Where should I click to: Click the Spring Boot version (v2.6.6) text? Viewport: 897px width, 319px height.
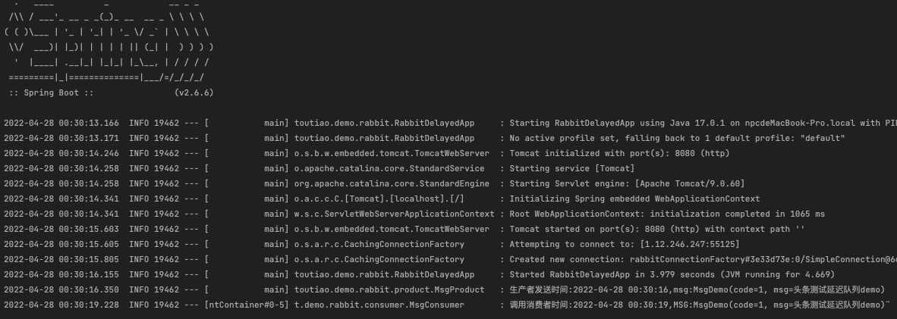[x=194, y=93]
